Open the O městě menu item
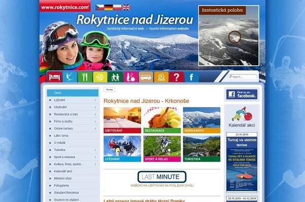Screen dimensions: 305x202 pos(73,143)
